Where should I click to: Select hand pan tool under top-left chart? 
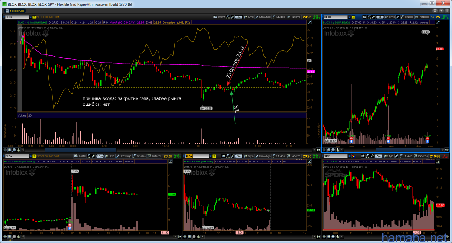coord(18,150)
